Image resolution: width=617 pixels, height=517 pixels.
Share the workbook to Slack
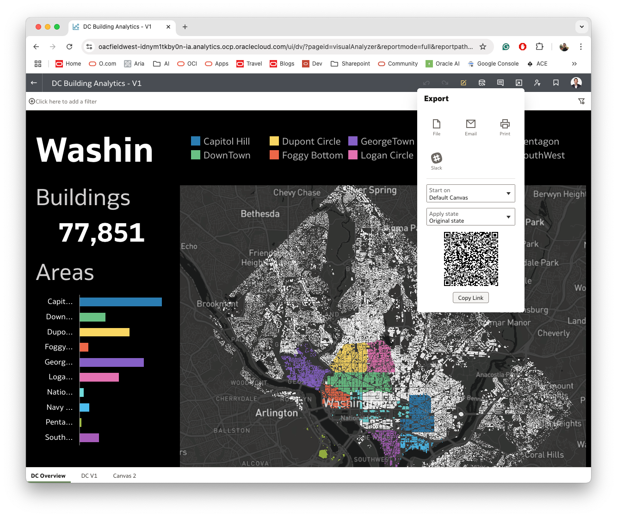click(437, 161)
